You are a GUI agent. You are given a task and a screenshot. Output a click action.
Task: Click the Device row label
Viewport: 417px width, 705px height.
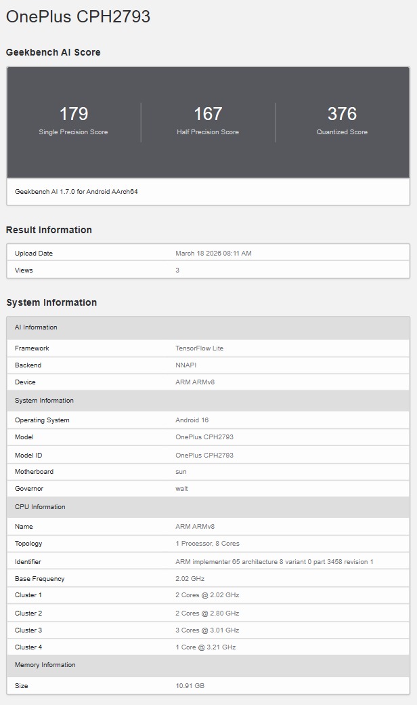tap(25, 382)
